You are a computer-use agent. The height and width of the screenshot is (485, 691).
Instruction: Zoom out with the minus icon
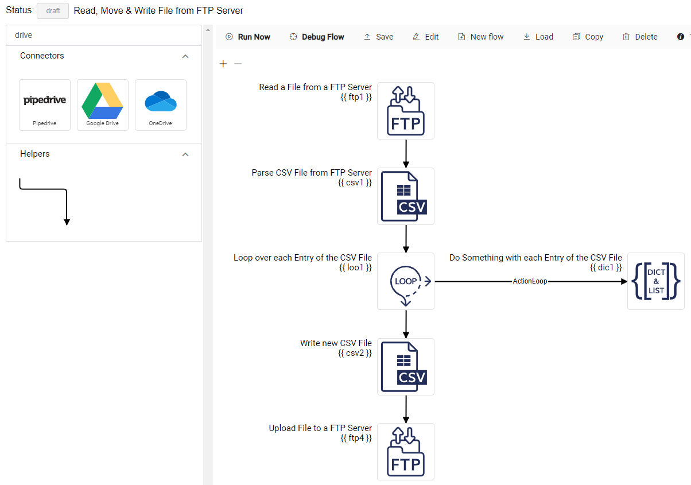click(238, 64)
